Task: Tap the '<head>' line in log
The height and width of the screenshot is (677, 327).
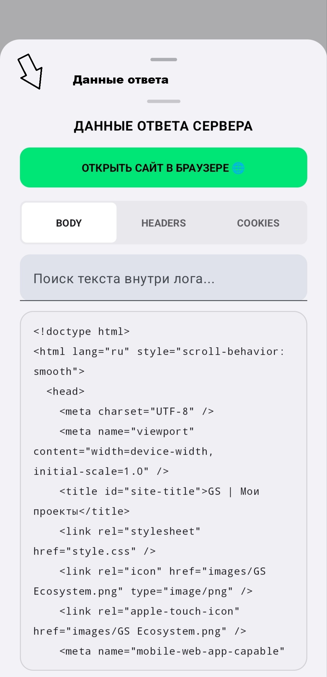Action: (x=65, y=391)
